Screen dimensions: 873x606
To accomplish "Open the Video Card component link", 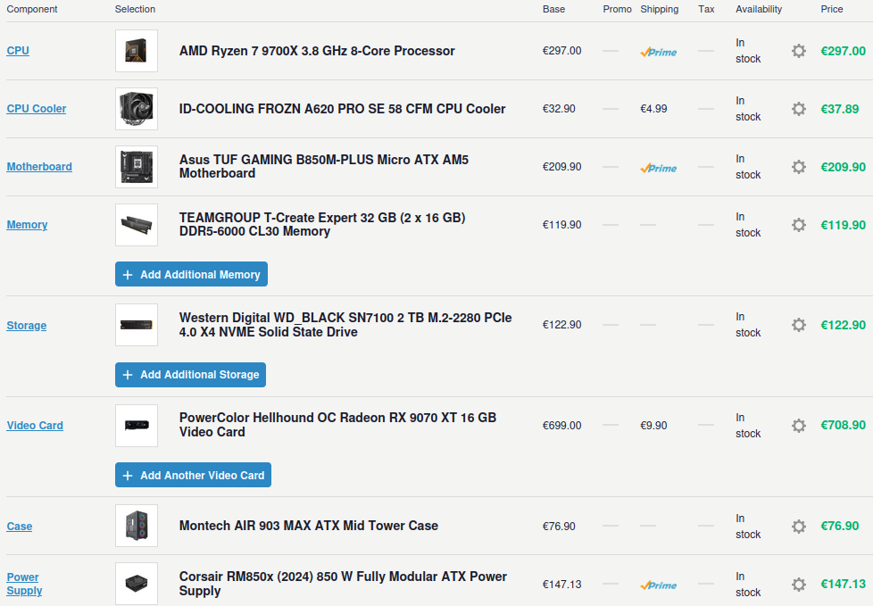I will (x=35, y=426).
